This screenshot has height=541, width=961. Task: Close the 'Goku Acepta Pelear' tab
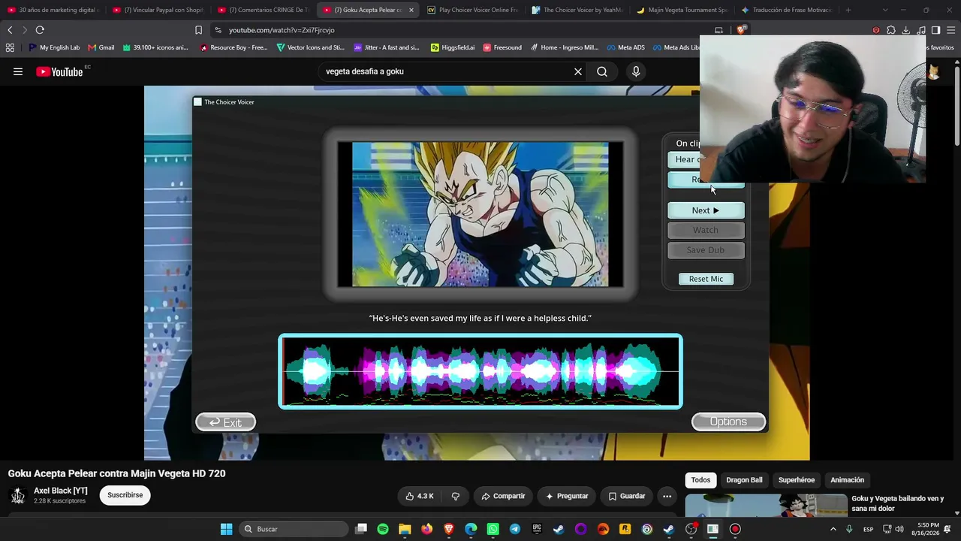pos(411,10)
